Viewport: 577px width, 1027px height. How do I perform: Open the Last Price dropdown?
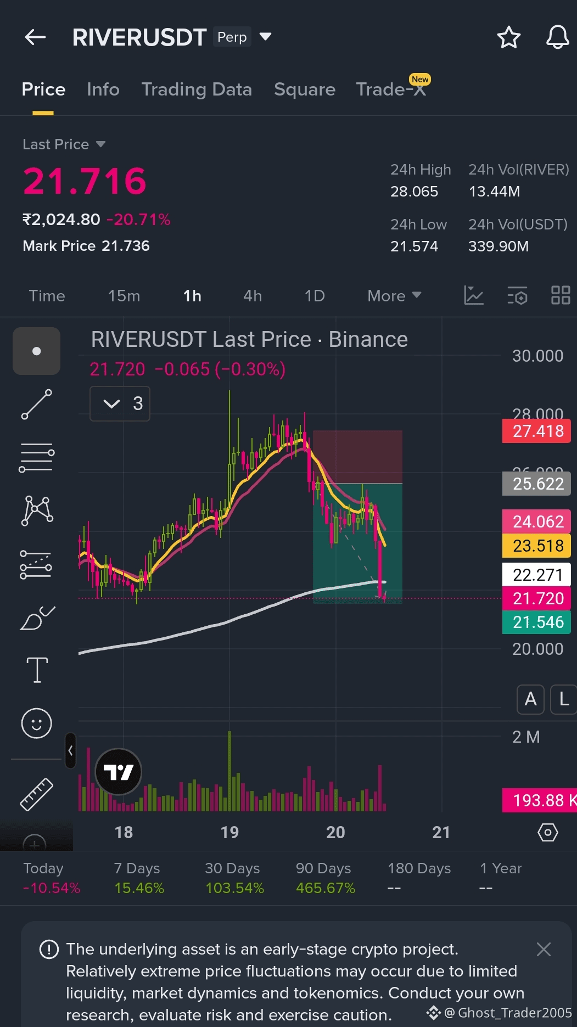click(64, 144)
